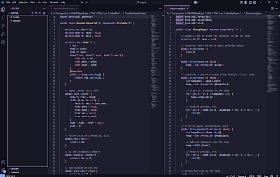Click the New Folder icon in Explorer
The image size is (280, 177).
tap(36, 13)
